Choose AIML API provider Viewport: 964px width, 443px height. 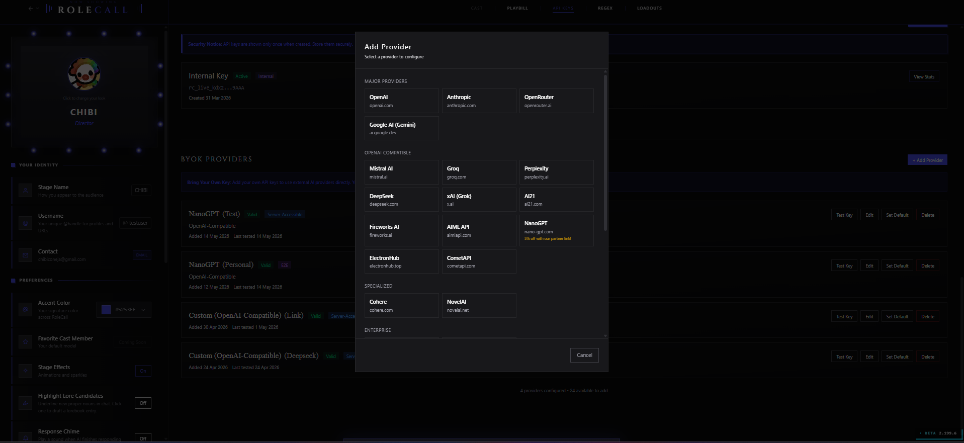click(x=479, y=231)
